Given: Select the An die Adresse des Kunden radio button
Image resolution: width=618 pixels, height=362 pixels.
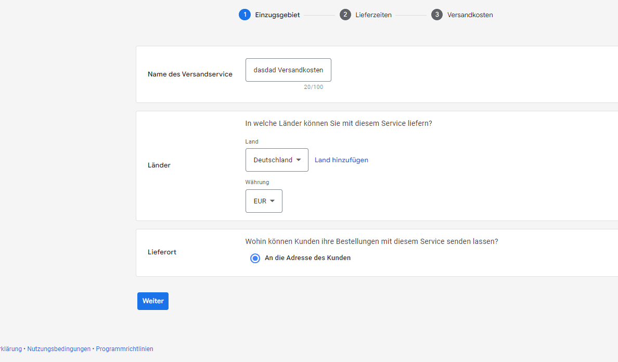Looking at the screenshot, I should click(x=255, y=258).
